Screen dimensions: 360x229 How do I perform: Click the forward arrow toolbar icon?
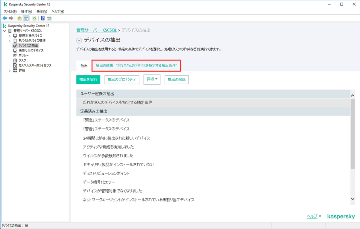(11, 18)
